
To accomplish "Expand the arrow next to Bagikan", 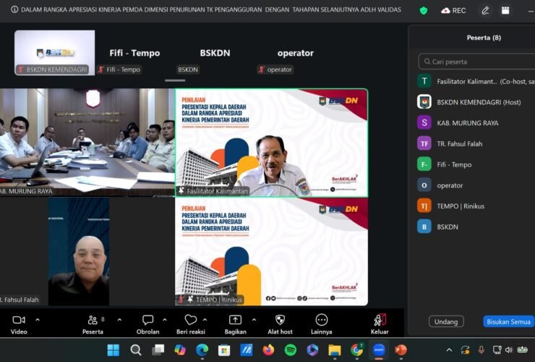I will [253, 319].
